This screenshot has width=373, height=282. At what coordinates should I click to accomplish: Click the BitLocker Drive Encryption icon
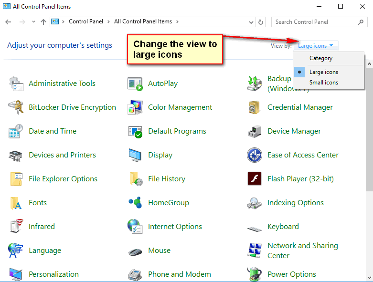16,107
